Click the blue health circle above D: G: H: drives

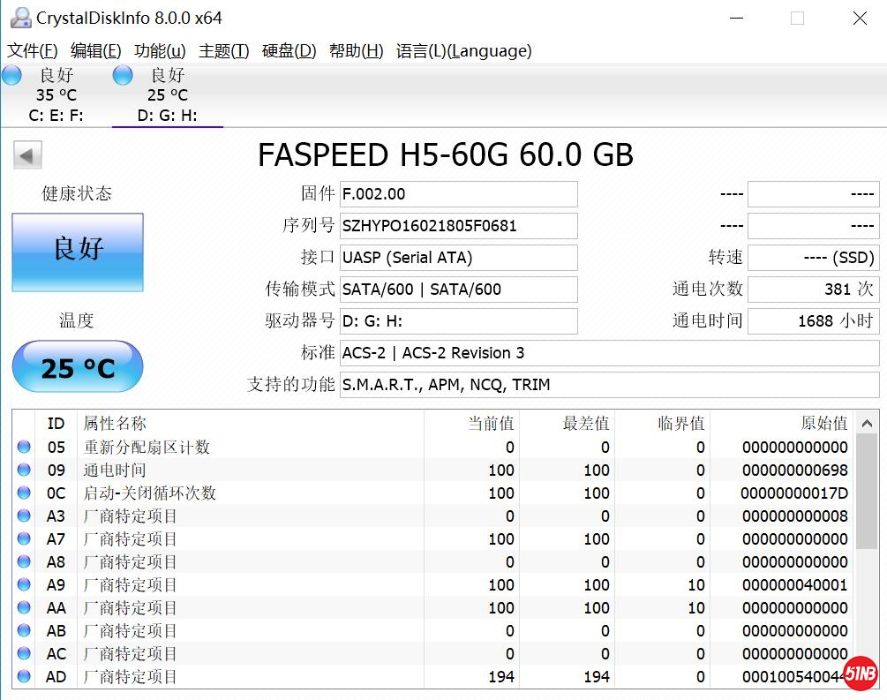[122, 75]
